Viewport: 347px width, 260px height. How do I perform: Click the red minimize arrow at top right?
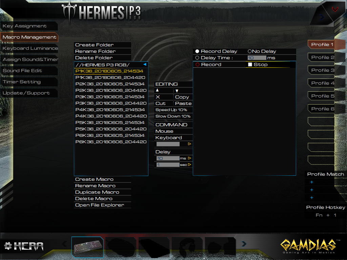[x=335, y=9]
